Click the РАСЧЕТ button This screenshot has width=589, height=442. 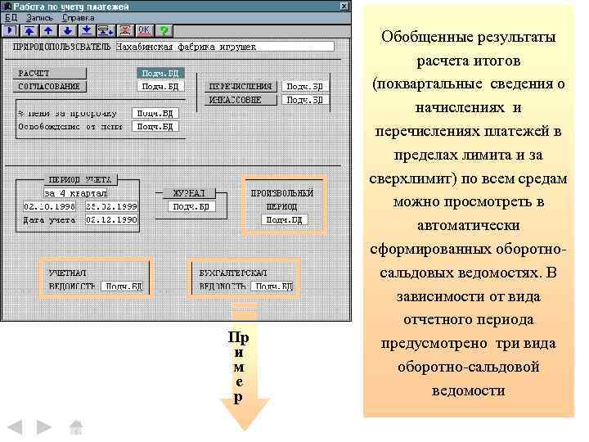point(50,74)
